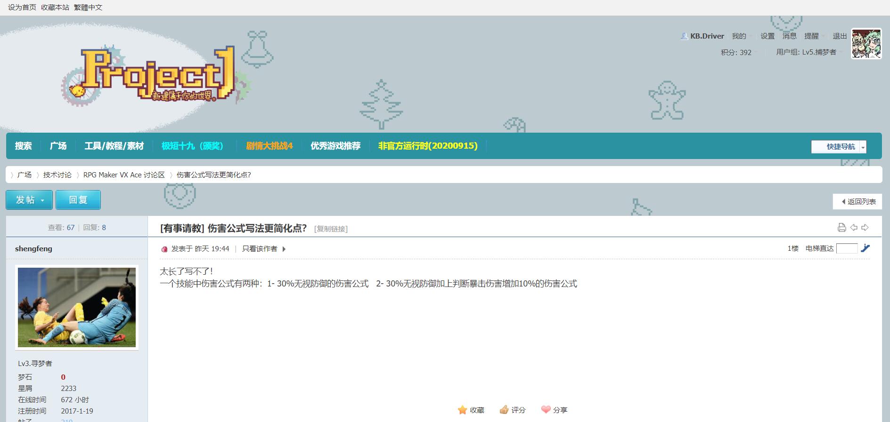Open 消息 messages link
The height and width of the screenshot is (422, 890).
(x=790, y=36)
